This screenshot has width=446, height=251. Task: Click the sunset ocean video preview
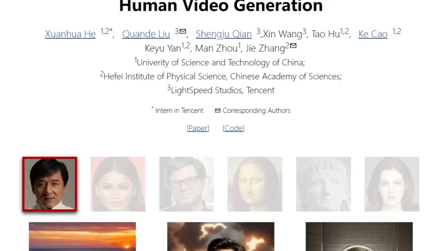(82, 236)
